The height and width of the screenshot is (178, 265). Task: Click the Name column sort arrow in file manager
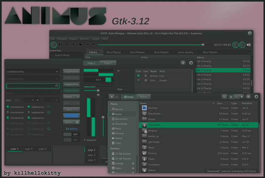pos(213,103)
